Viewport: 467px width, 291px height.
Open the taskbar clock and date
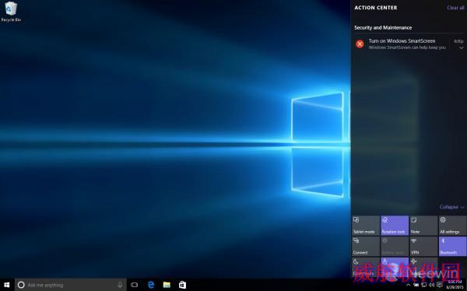coord(455,285)
